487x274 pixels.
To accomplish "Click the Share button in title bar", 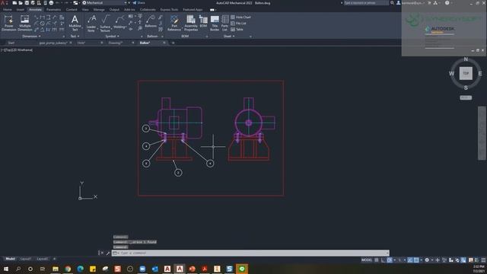I will [x=138, y=3].
